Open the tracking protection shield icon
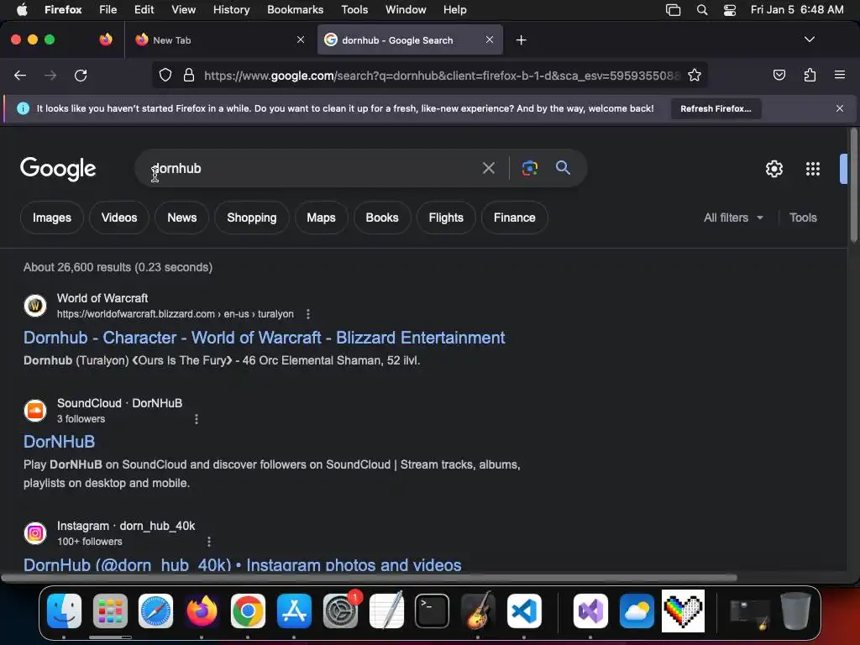860x645 pixels. tap(165, 75)
